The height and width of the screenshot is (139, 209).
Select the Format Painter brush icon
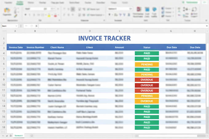15,16
